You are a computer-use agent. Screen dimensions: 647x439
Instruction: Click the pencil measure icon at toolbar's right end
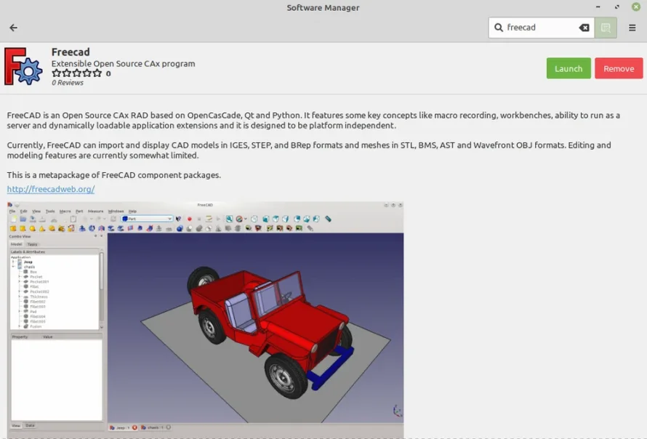click(328, 219)
